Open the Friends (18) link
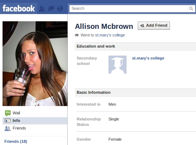 point(16,141)
